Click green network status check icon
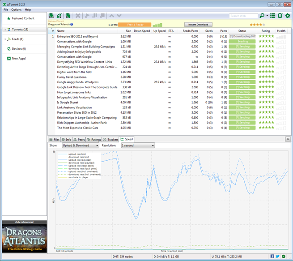Viewport: 293px width, 261px height. pyautogui.click(x=284, y=257)
